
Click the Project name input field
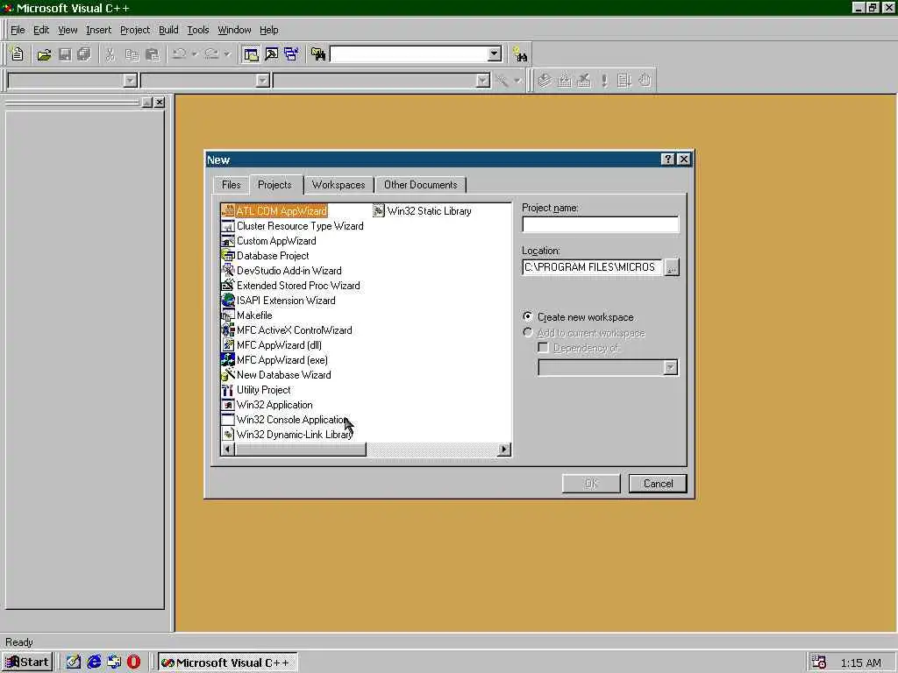(600, 223)
